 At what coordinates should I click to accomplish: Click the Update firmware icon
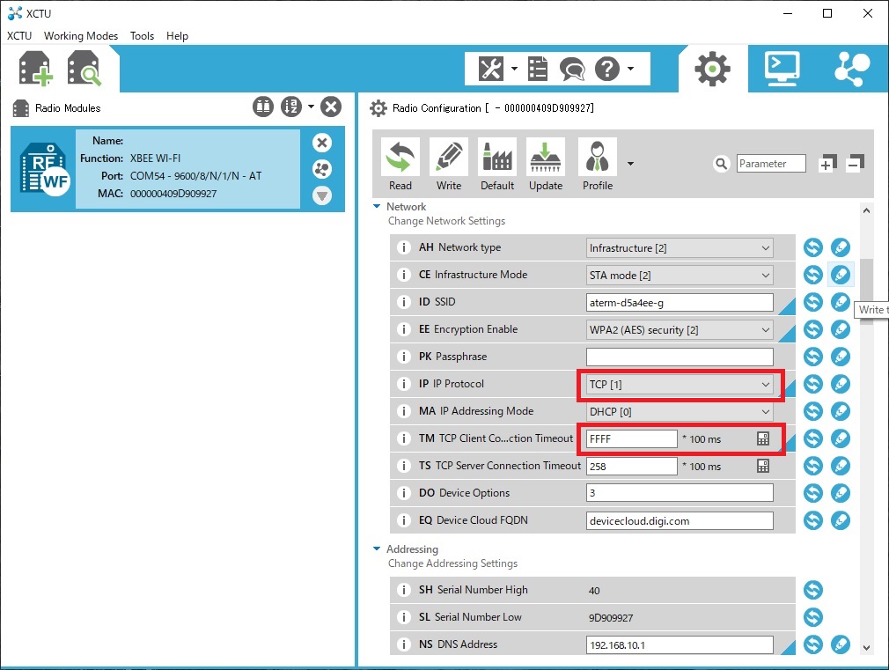(546, 164)
